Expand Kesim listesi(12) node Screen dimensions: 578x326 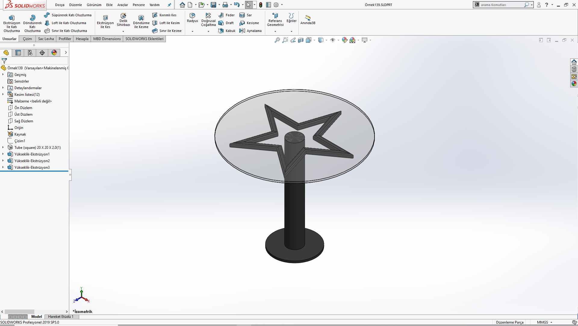(x=3, y=94)
